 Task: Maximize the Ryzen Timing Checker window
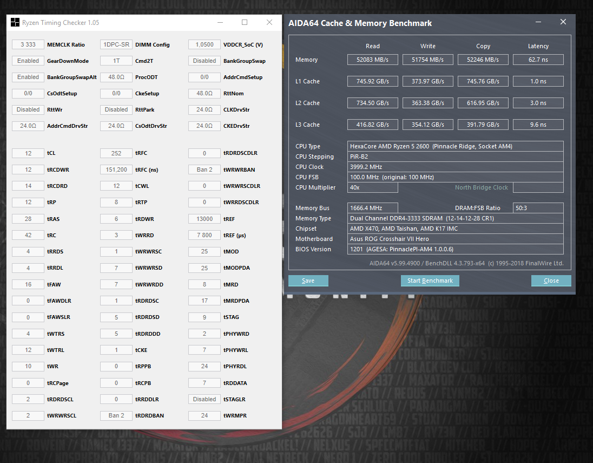(x=245, y=22)
